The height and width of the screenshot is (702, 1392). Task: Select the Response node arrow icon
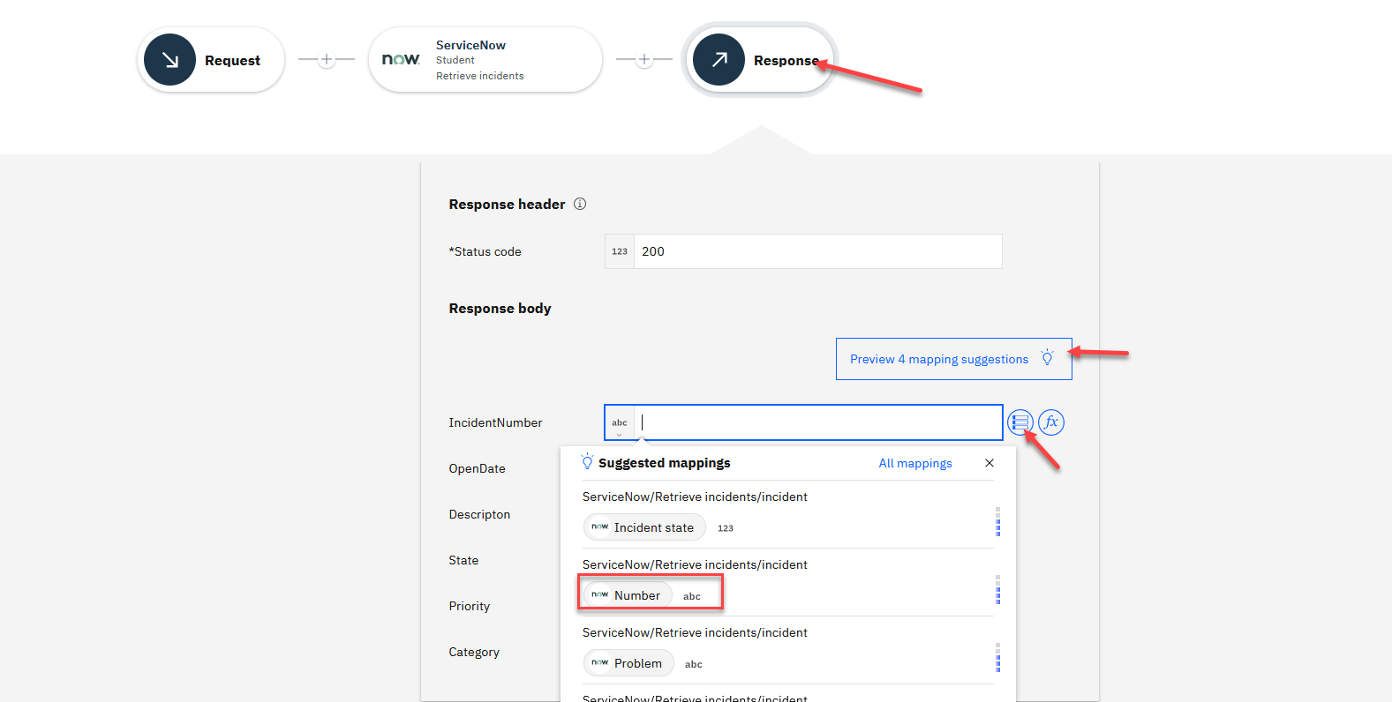tap(719, 60)
